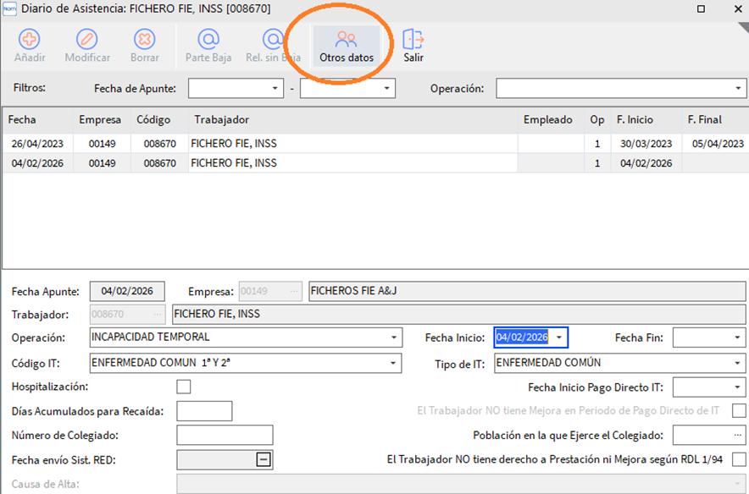The image size is (749, 494).
Task: Click ellipsis button for Población del Colegiado
Action: pyautogui.click(x=738, y=436)
